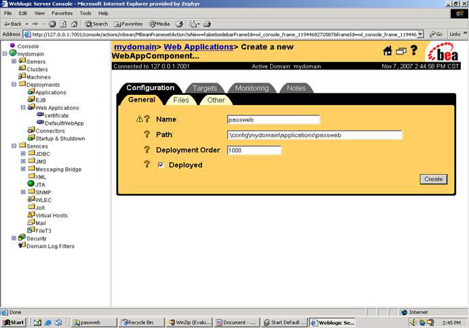Select Servers node in tree
The width and height of the screenshot is (469, 328).
(x=36, y=62)
